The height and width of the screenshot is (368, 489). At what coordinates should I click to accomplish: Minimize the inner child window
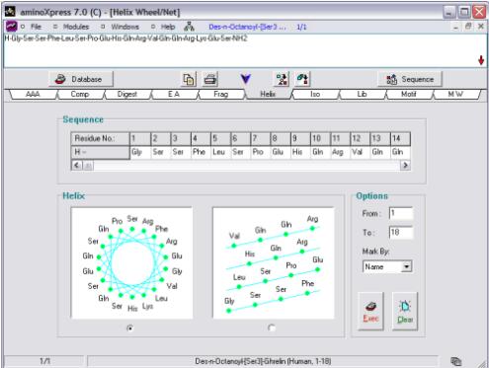point(455,27)
